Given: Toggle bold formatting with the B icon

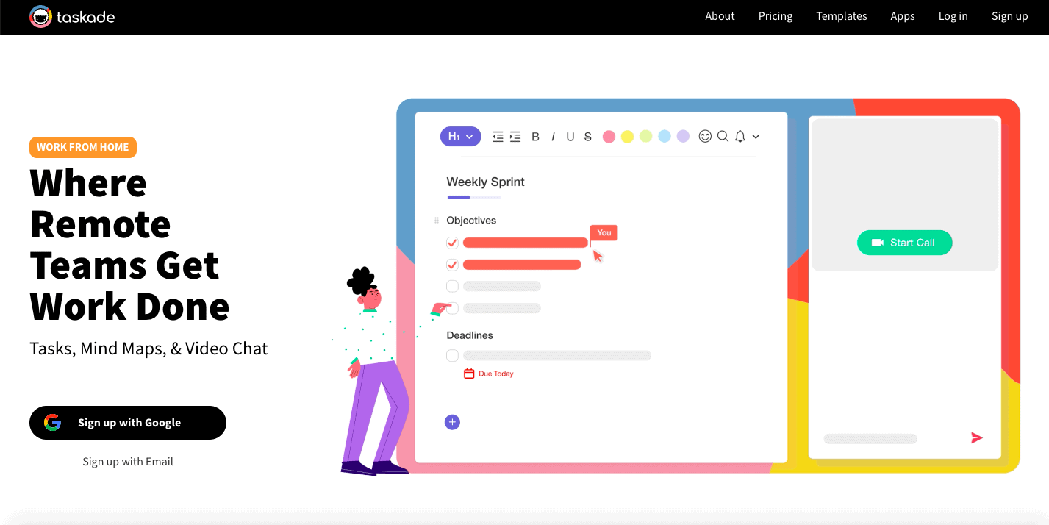Looking at the screenshot, I should click(x=535, y=137).
